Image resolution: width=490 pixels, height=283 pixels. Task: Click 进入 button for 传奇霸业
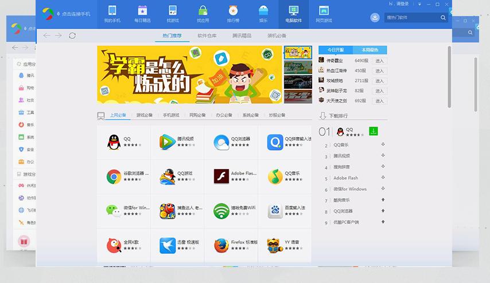pyautogui.click(x=379, y=61)
